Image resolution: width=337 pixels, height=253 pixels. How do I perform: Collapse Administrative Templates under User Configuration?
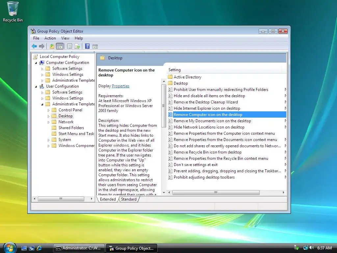42,104
